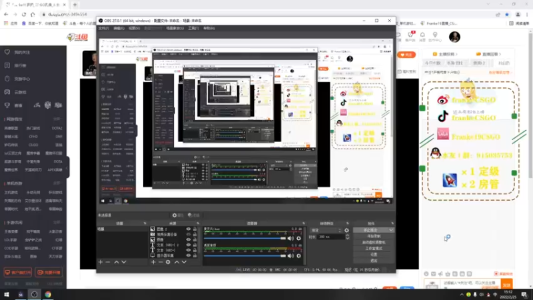
Task: Adjust the 麦克风/Aux volume slider
Action: pyautogui.click(x=245, y=239)
